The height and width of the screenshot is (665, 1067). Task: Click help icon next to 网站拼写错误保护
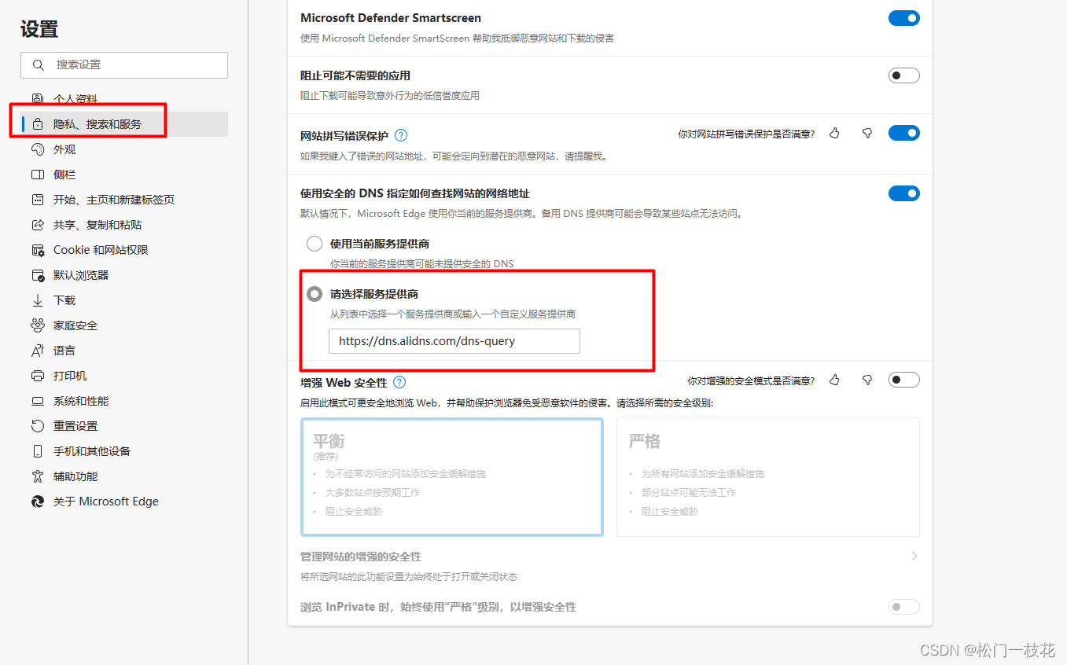click(x=401, y=135)
